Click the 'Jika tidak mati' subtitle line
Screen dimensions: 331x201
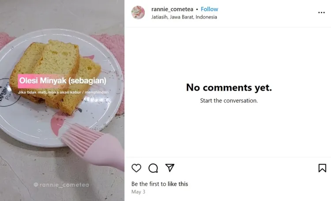point(63,92)
